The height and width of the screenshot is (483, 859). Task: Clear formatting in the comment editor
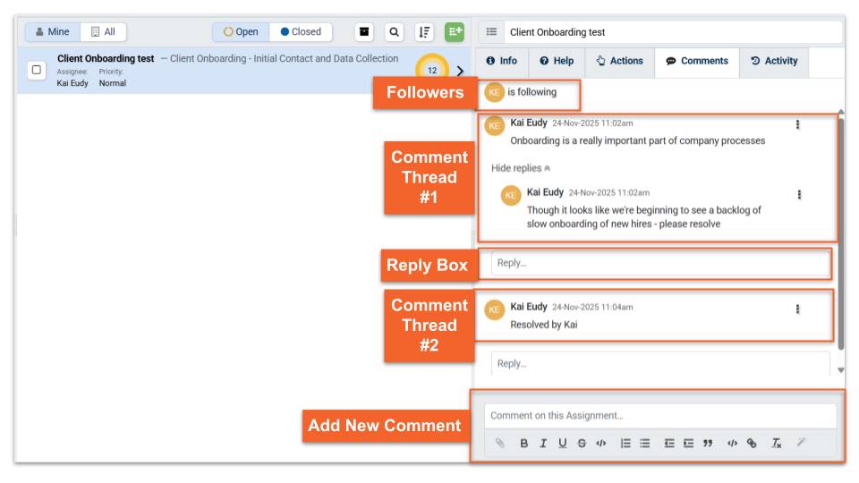(x=777, y=444)
